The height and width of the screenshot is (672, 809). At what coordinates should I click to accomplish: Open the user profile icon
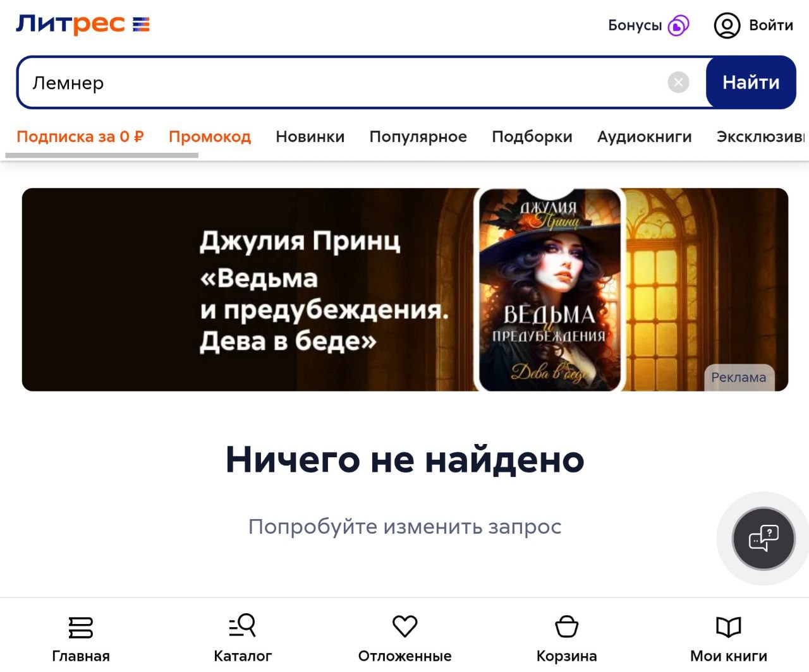point(727,25)
